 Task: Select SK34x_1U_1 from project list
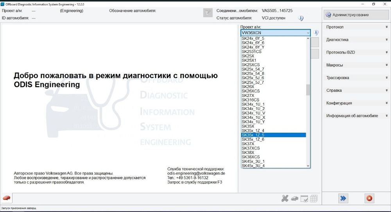coord(273,104)
